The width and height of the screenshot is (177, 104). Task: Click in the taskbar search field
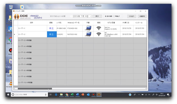click(x=29, y=95)
